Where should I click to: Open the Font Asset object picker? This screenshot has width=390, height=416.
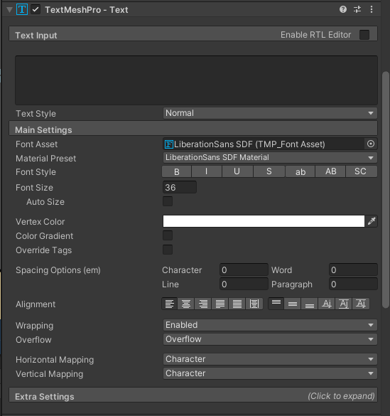click(x=371, y=144)
